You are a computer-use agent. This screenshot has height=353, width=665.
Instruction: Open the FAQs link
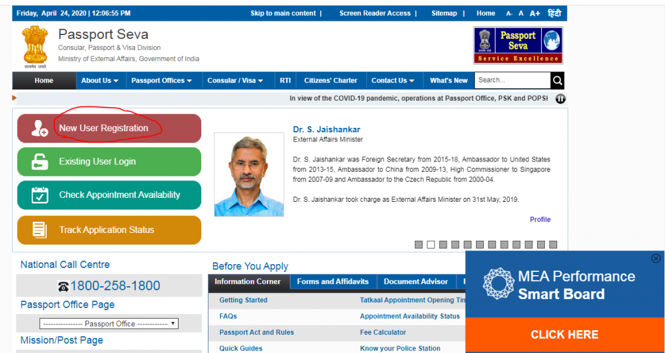point(228,316)
